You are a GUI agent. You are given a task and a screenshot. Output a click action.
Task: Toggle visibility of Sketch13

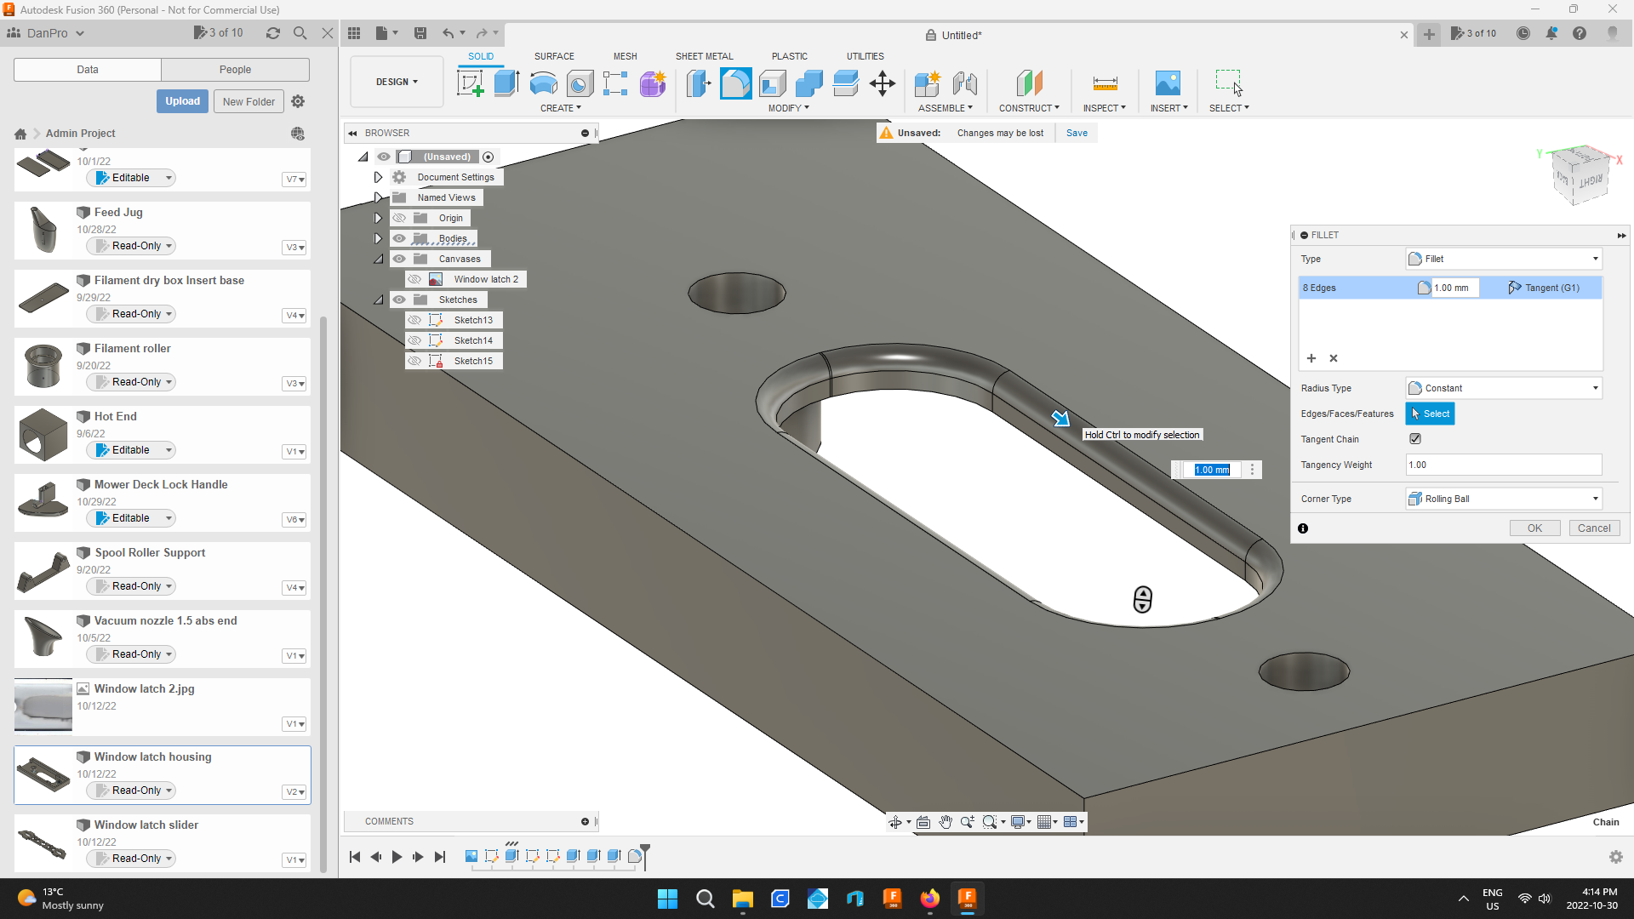tap(415, 319)
